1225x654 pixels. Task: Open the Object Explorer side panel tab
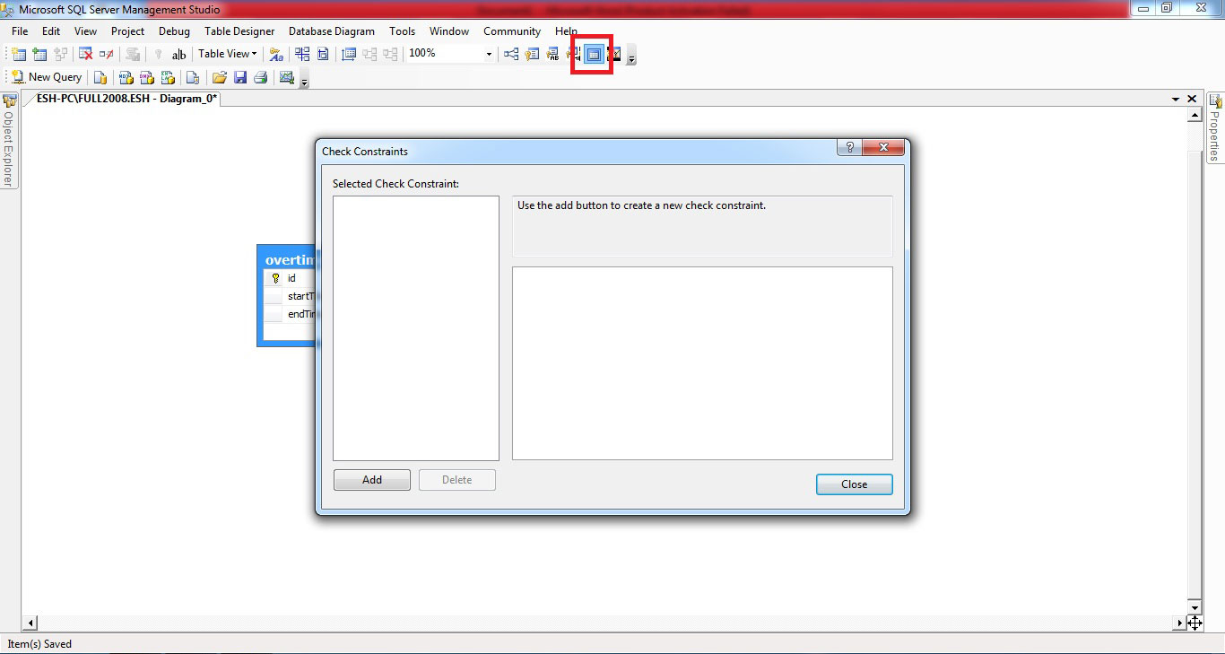tap(9, 142)
